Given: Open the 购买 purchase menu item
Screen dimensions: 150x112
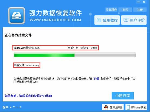Looking at the screenshot, I should [x=125, y=9].
